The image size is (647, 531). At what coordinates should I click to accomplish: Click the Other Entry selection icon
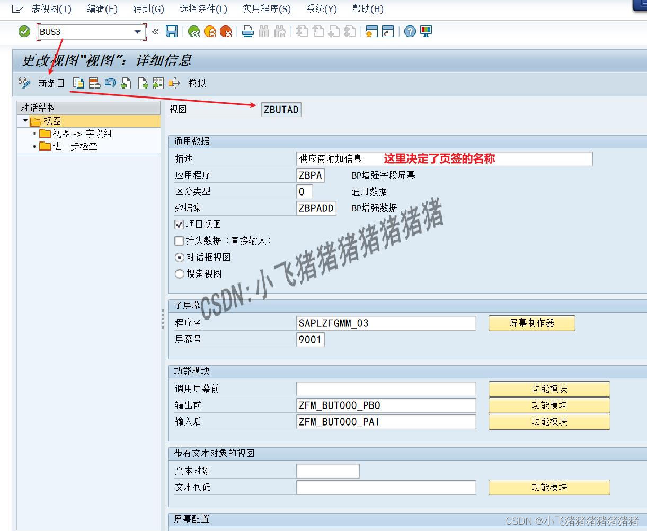click(x=158, y=83)
